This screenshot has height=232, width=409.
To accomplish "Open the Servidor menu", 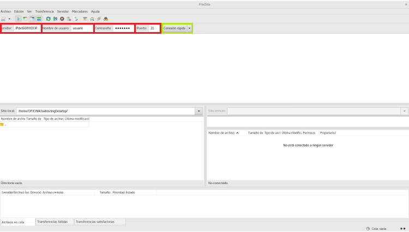I will click(x=63, y=11).
